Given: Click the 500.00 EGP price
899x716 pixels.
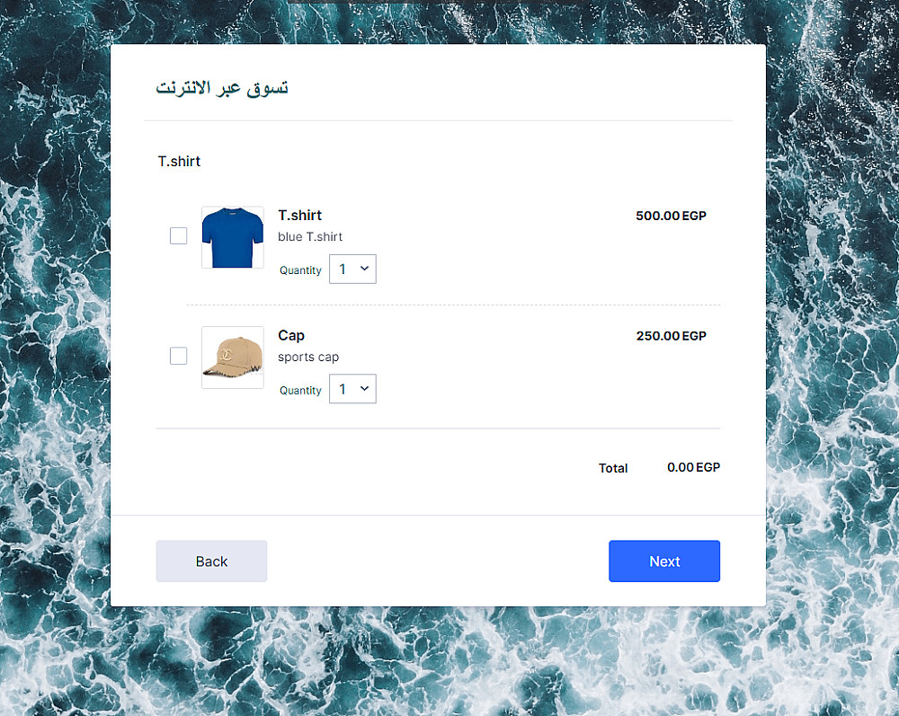Looking at the screenshot, I should [x=671, y=216].
